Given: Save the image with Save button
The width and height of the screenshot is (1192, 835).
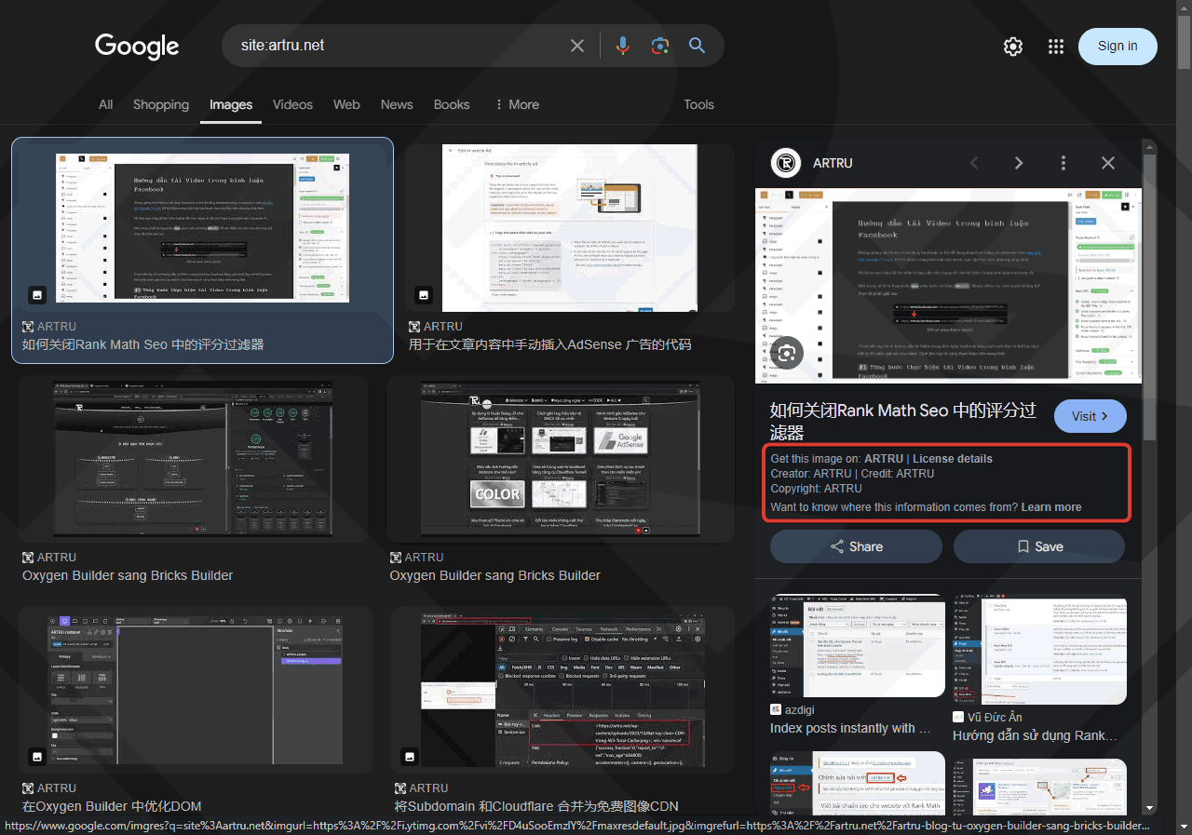Looking at the screenshot, I should pyautogui.click(x=1039, y=546).
